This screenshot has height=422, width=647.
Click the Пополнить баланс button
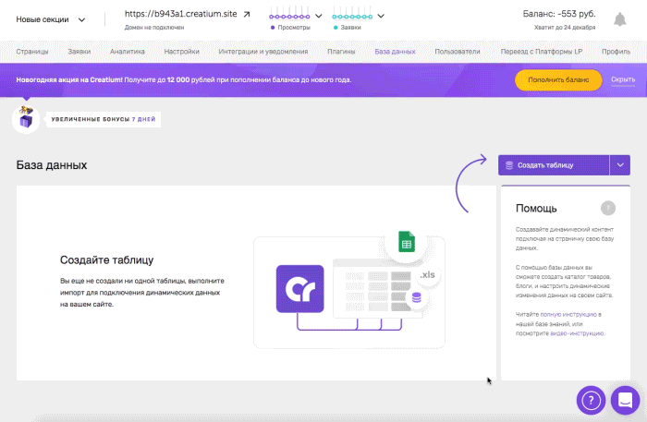(x=558, y=80)
